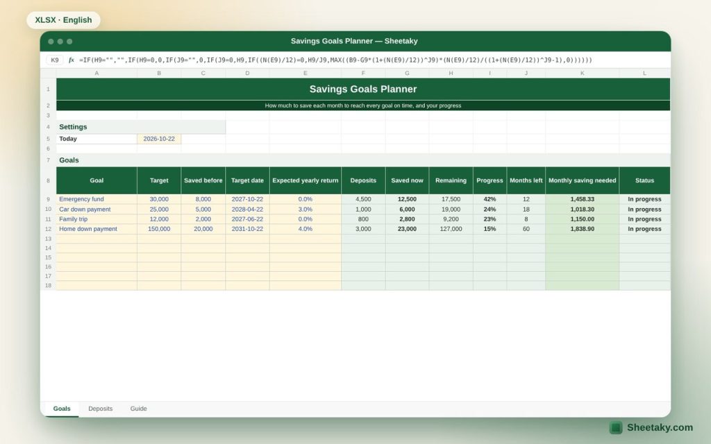The width and height of the screenshot is (711, 444).
Task: Select the 4,500 deposits cell
Action: point(363,199)
